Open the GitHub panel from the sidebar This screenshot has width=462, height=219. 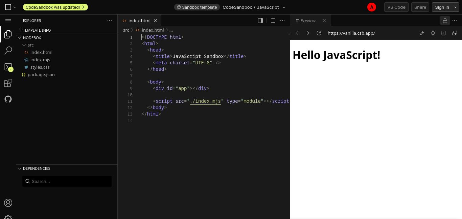8,99
